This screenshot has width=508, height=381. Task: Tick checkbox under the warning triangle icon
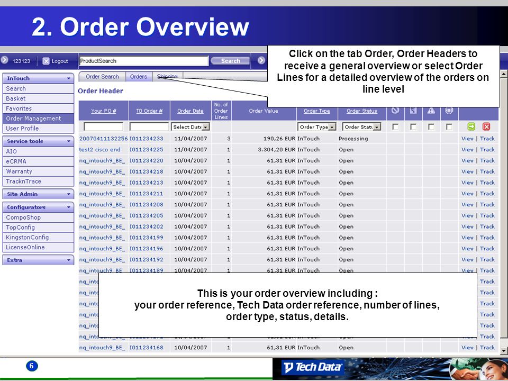pyautogui.click(x=431, y=126)
